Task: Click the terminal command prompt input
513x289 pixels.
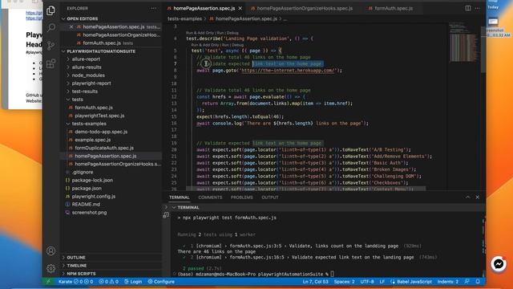Action: [x=332, y=274]
